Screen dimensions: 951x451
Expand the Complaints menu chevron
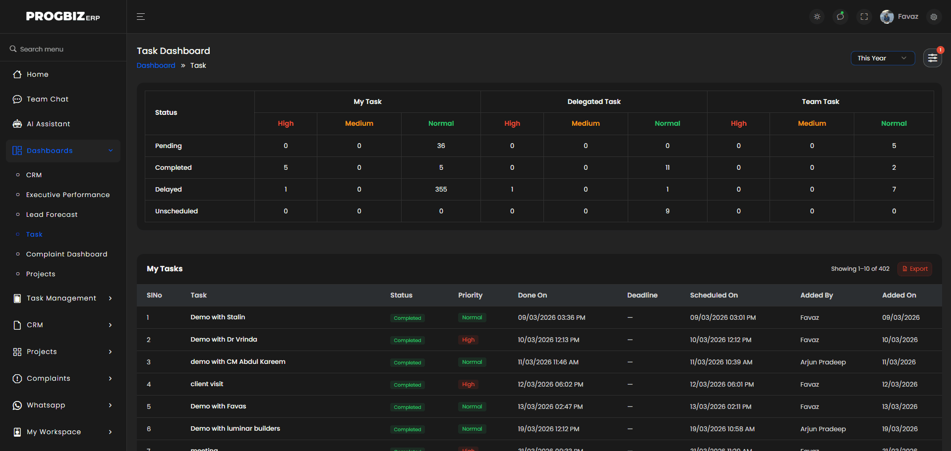[x=111, y=378]
